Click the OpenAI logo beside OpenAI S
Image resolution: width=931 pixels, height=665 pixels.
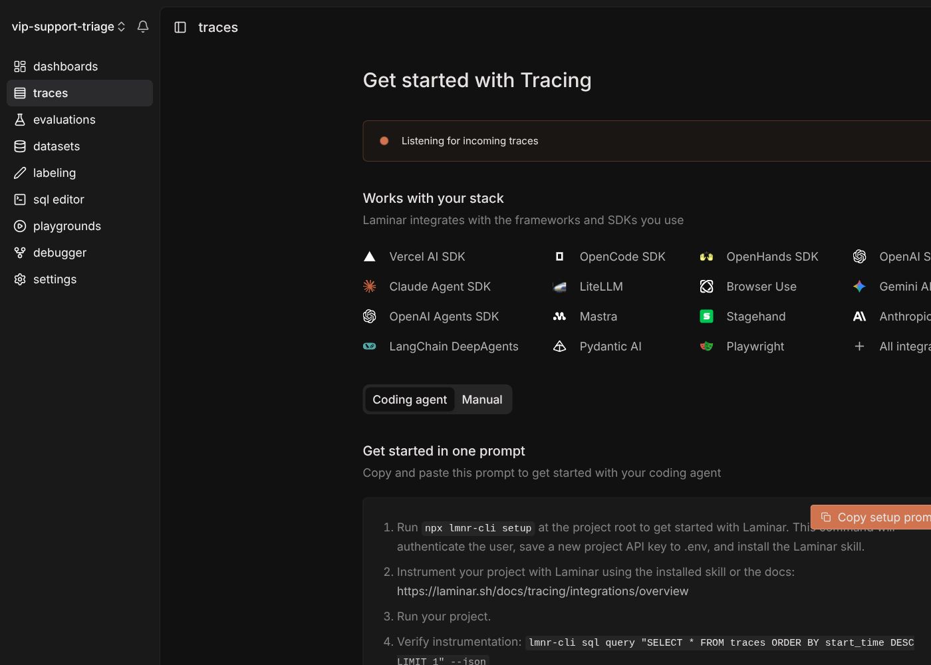tap(860, 257)
